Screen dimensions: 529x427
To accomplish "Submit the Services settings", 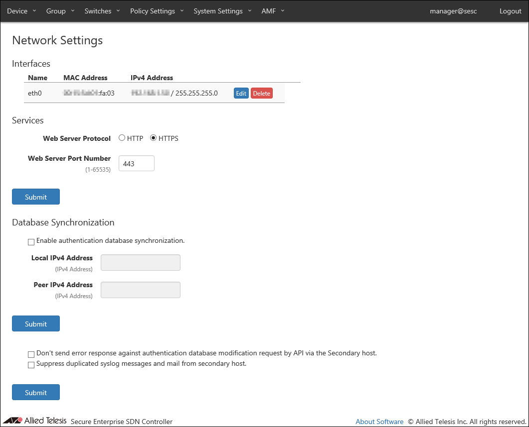I will (36, 197).
